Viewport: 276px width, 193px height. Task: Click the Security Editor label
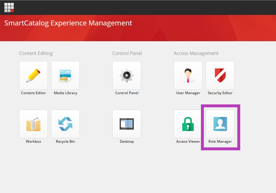(220, 93)
